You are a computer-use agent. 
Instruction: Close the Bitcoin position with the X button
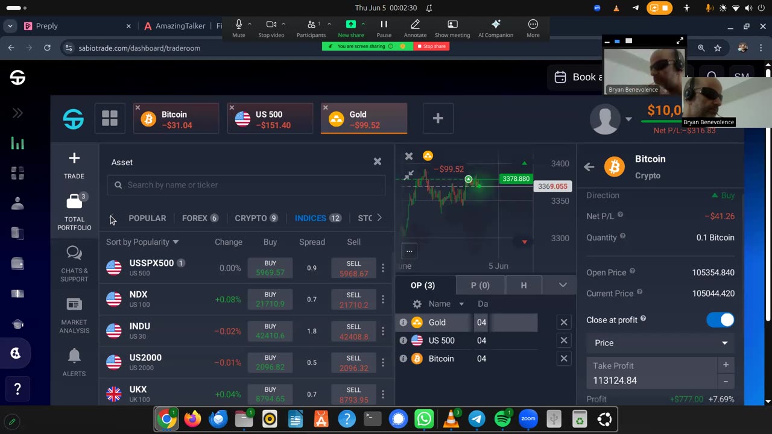tap(564, 359)
